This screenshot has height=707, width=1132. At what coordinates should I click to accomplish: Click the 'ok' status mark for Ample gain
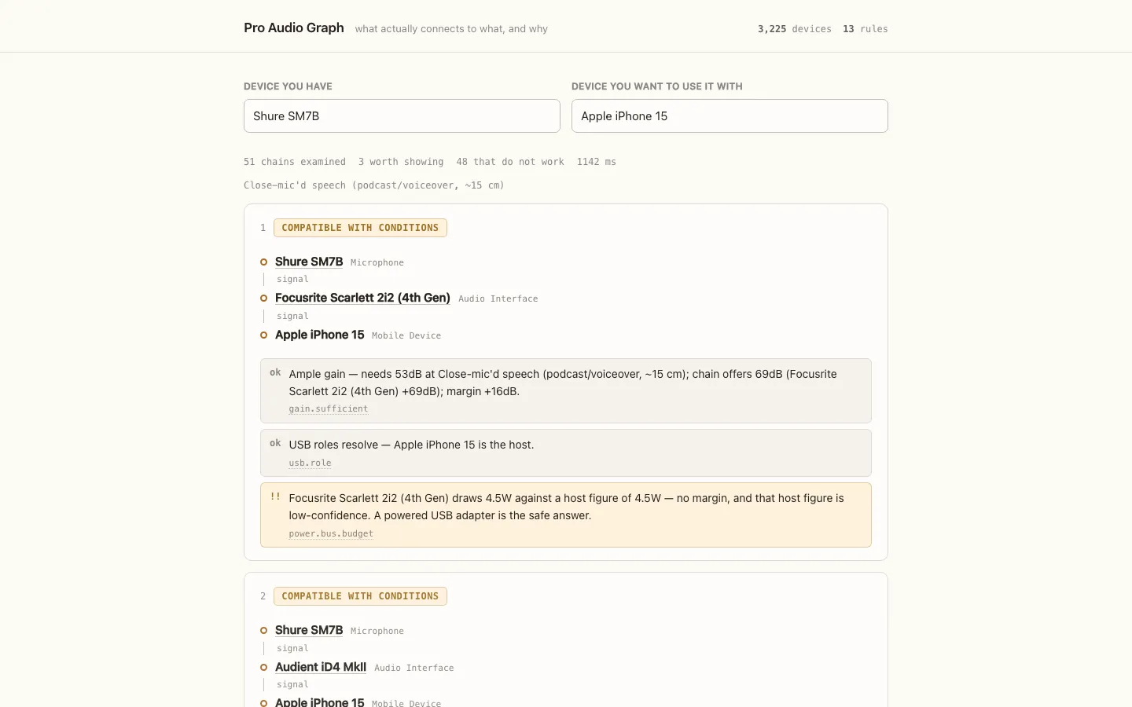pyautogui.click(x=275, y=372)
